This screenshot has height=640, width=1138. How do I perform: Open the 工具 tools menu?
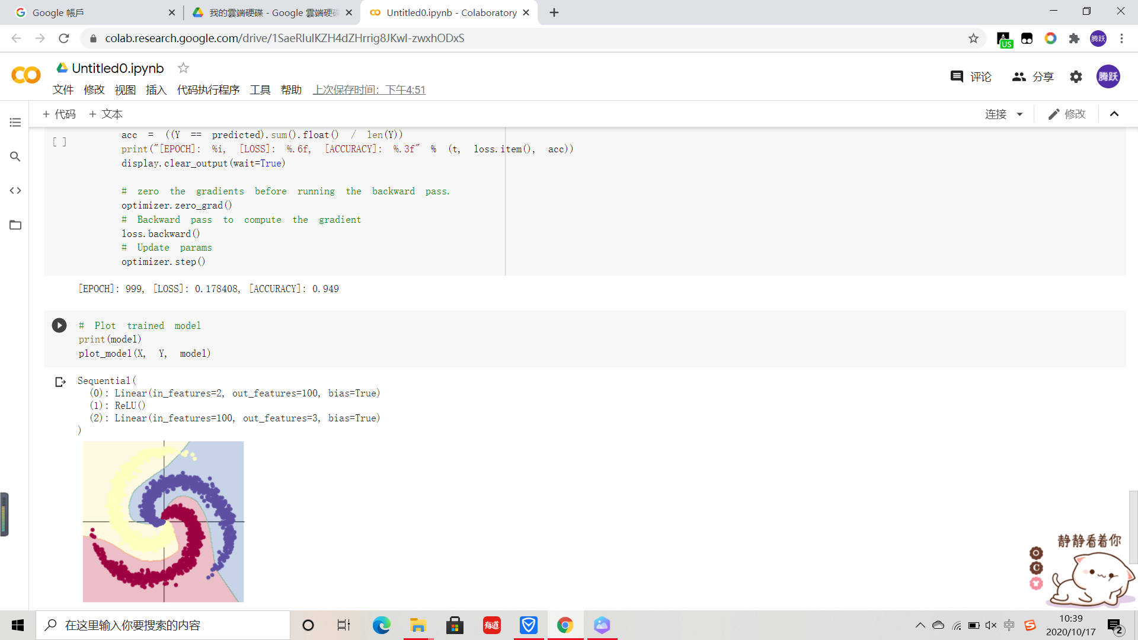click(260, 90)
